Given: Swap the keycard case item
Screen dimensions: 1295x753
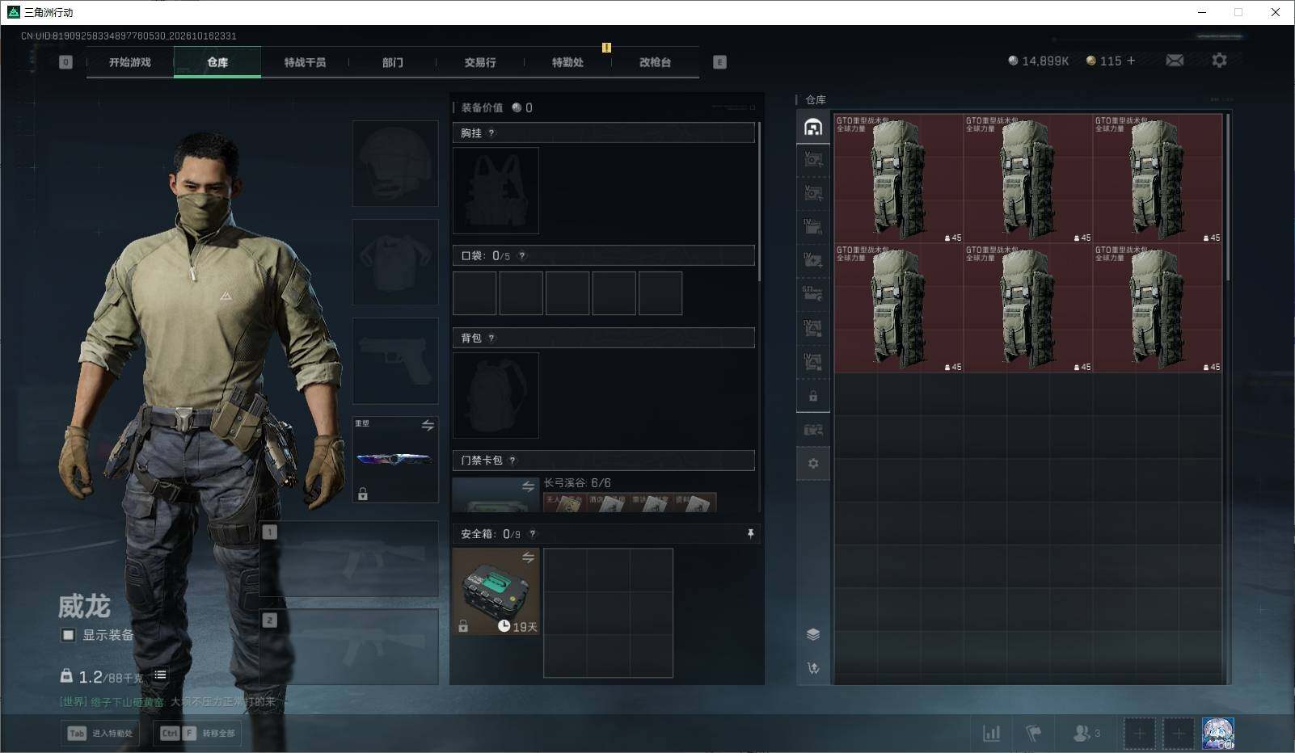Looking at the screenshot, I should click(528, 486).
